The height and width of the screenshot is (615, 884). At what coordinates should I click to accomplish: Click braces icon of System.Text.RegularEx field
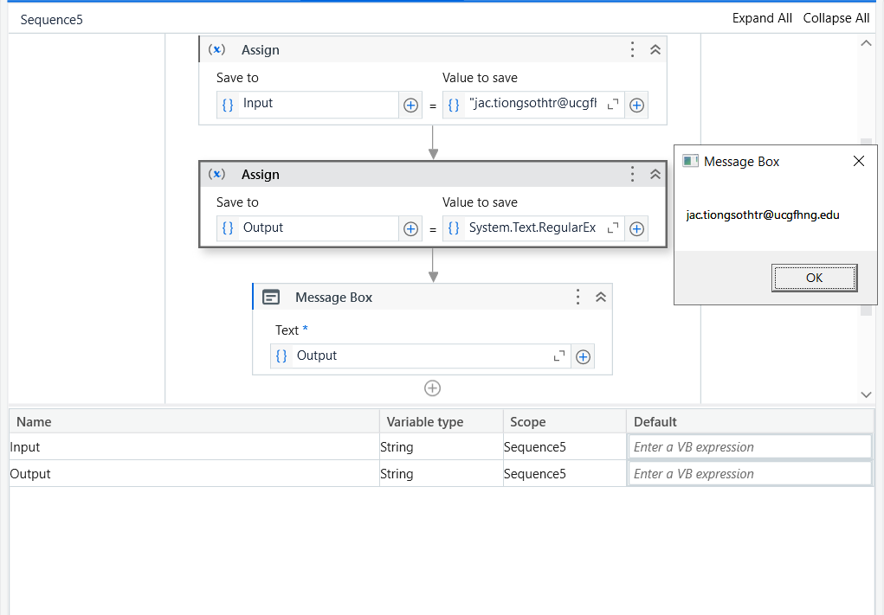pos(454,228)
